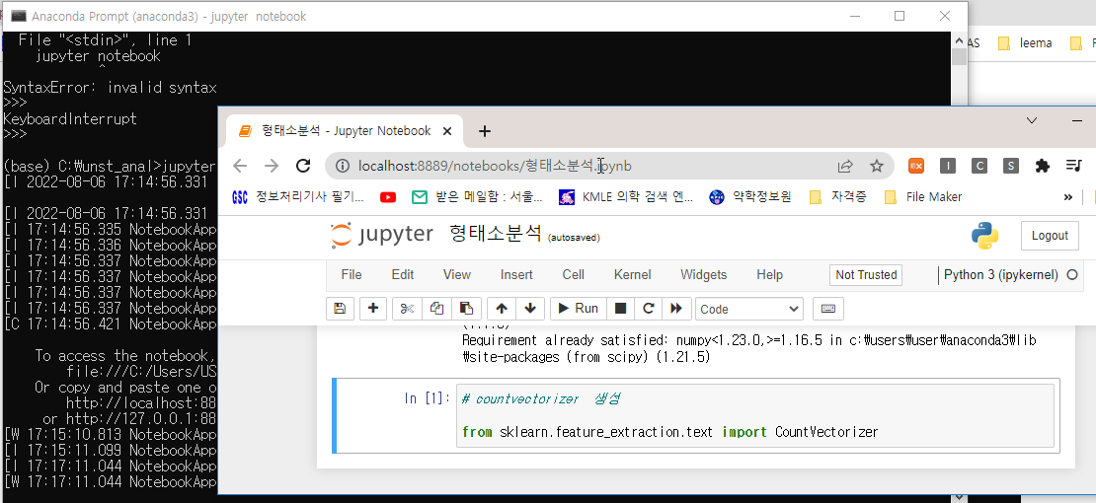Interrupt the kernel with the stop icon
The image size is (1096, 503).
(620, 308)
